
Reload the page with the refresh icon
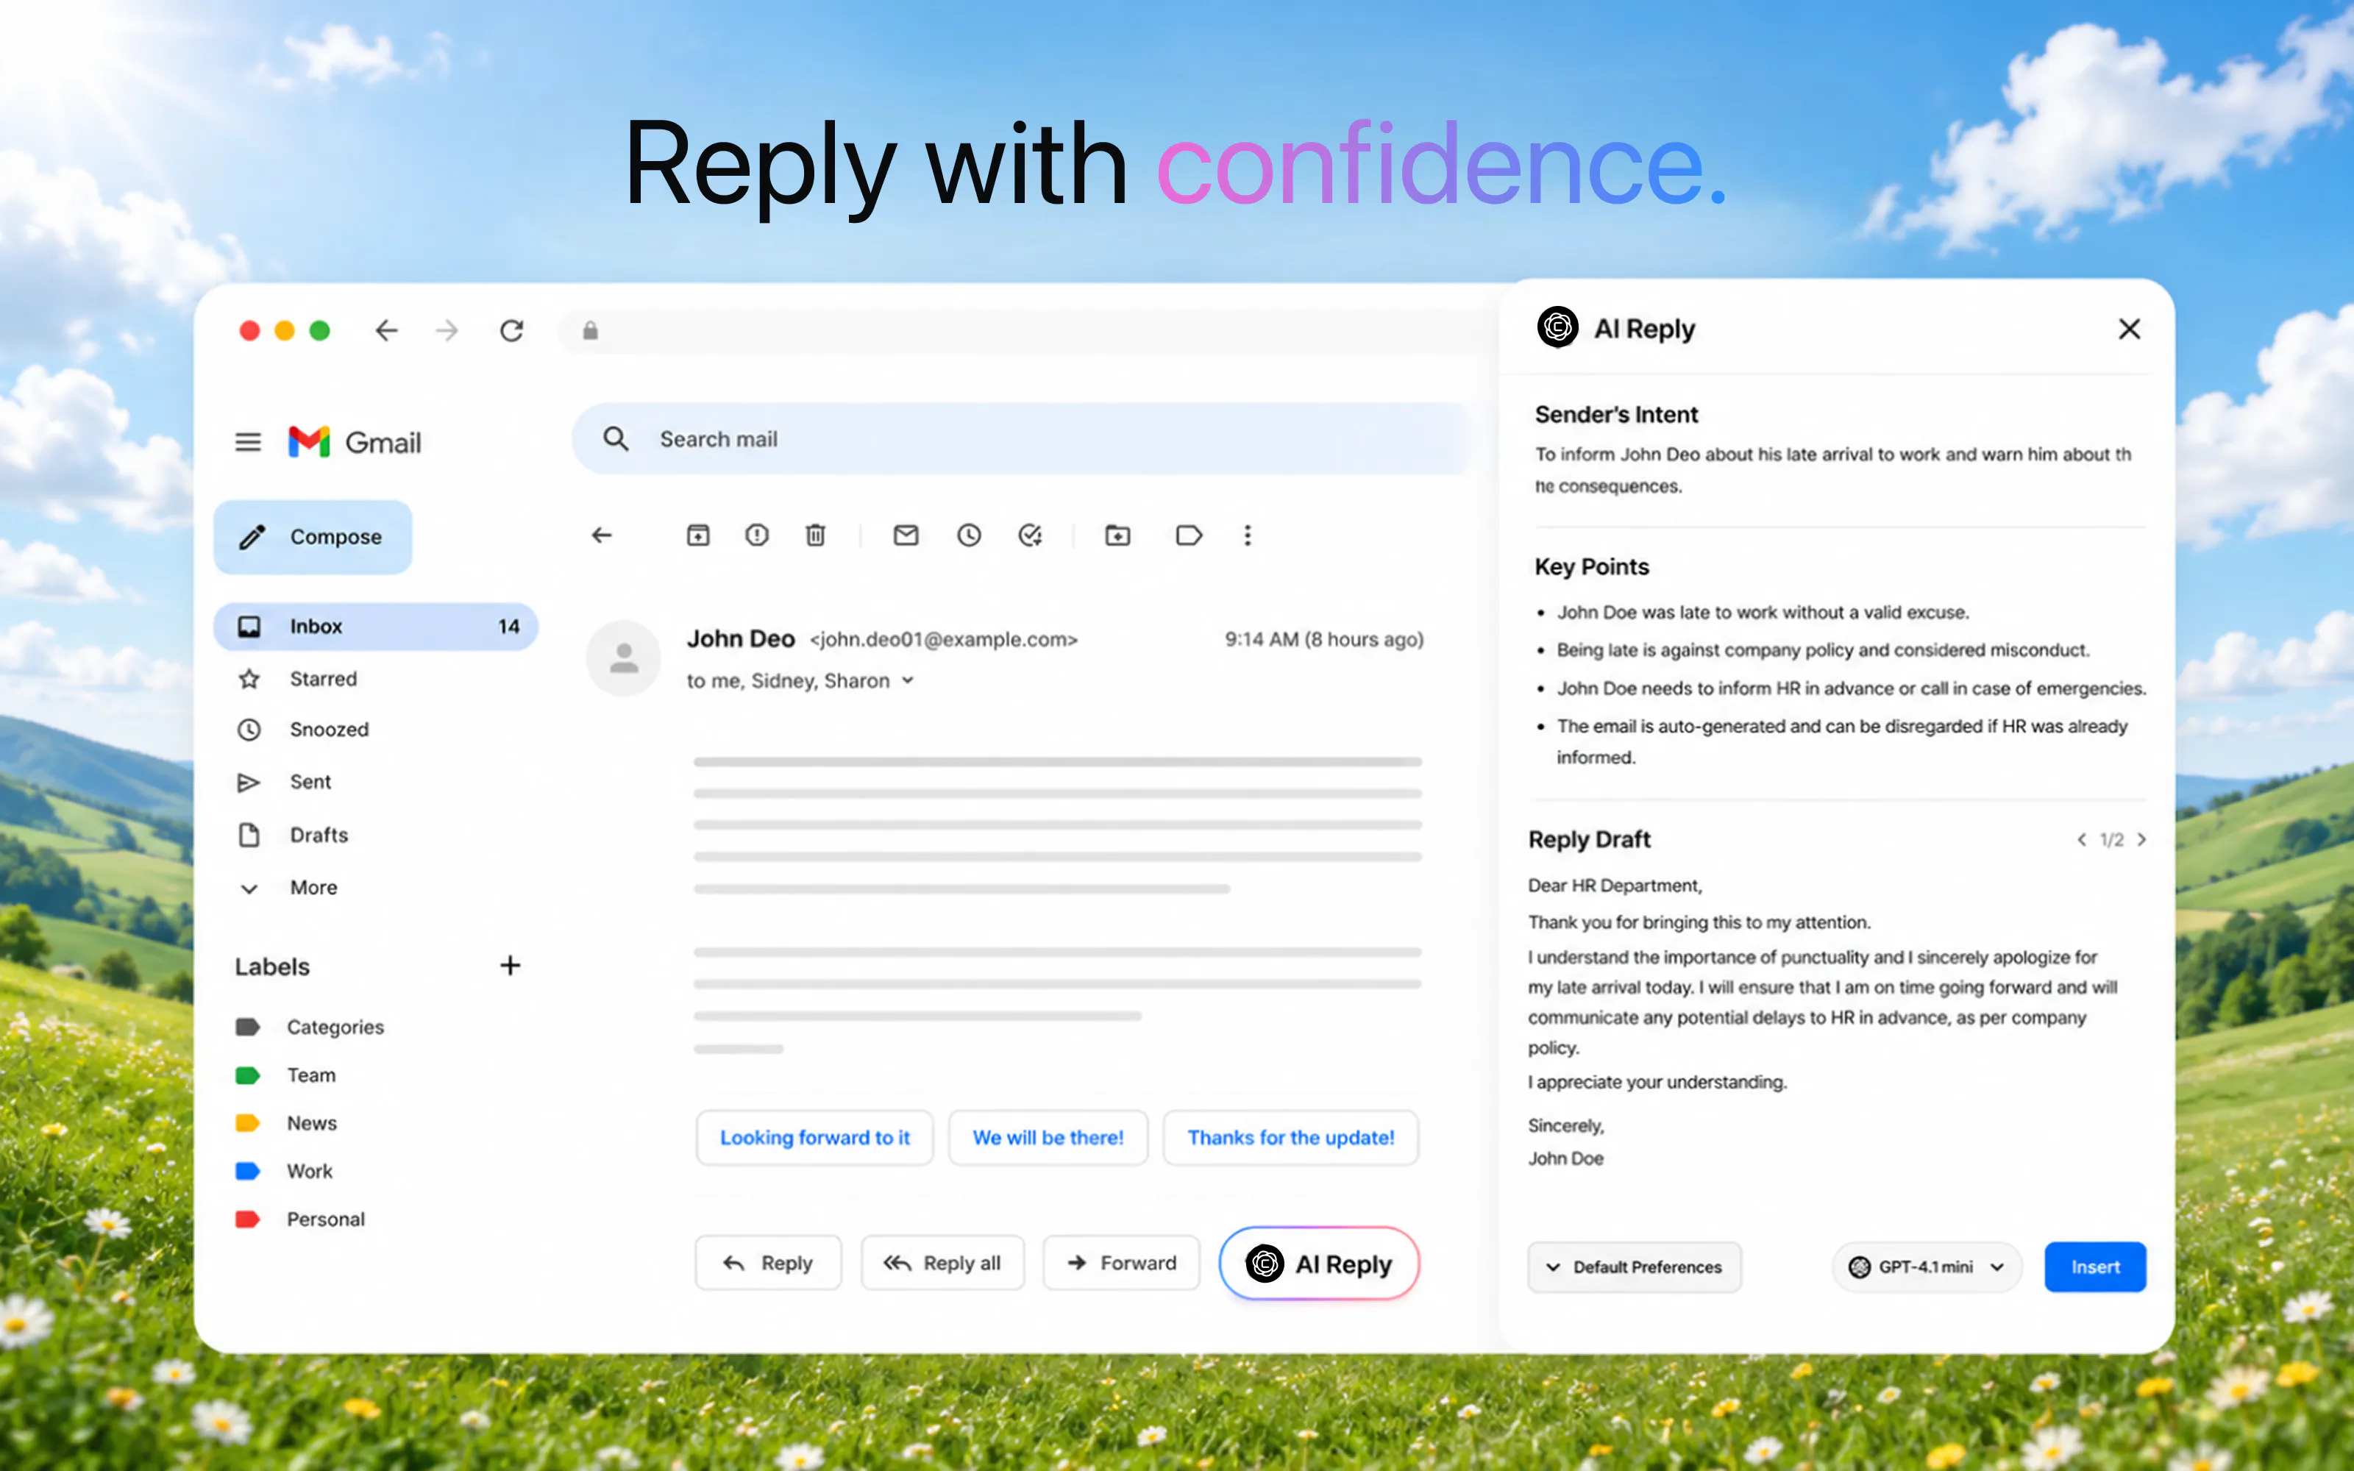tap(512, 331)
